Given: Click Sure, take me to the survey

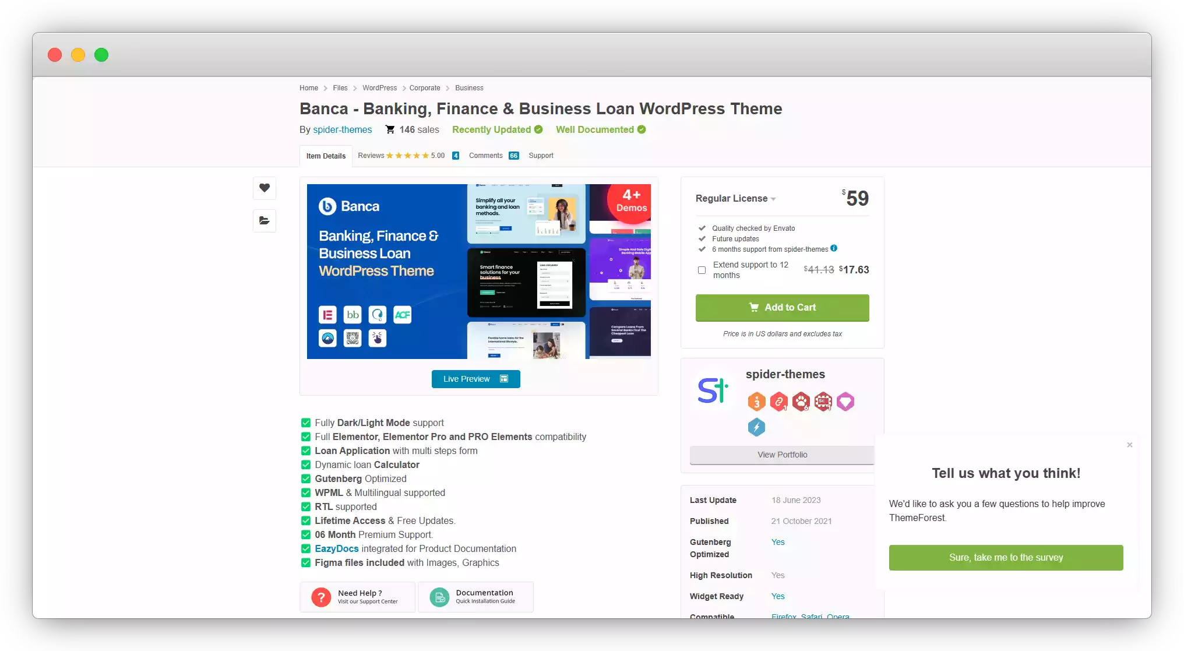Looking at the screenshot, I should click(1006, 558).
